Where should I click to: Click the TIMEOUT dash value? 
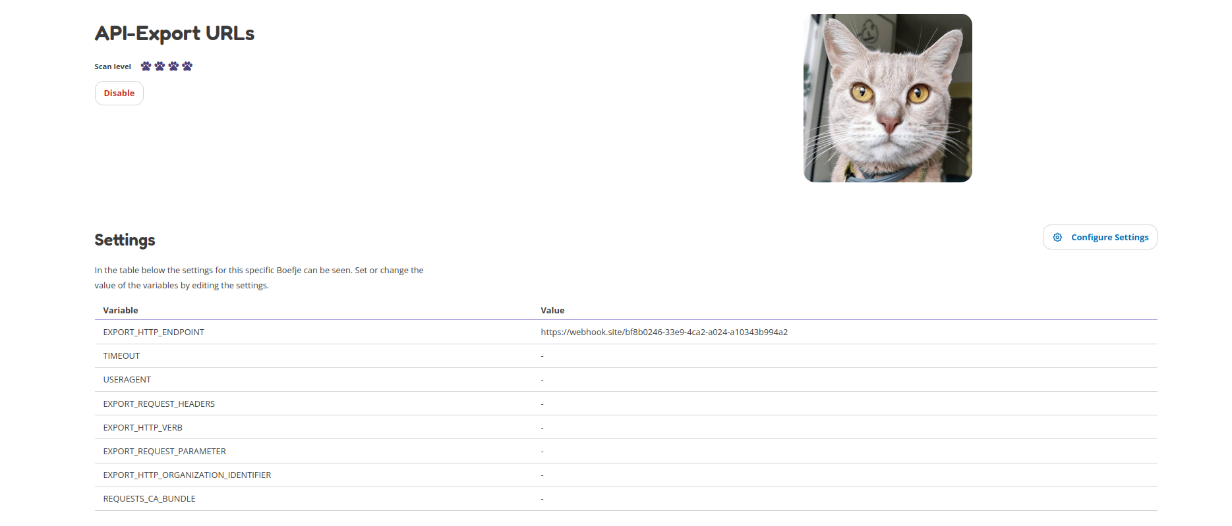click(543, 356)
